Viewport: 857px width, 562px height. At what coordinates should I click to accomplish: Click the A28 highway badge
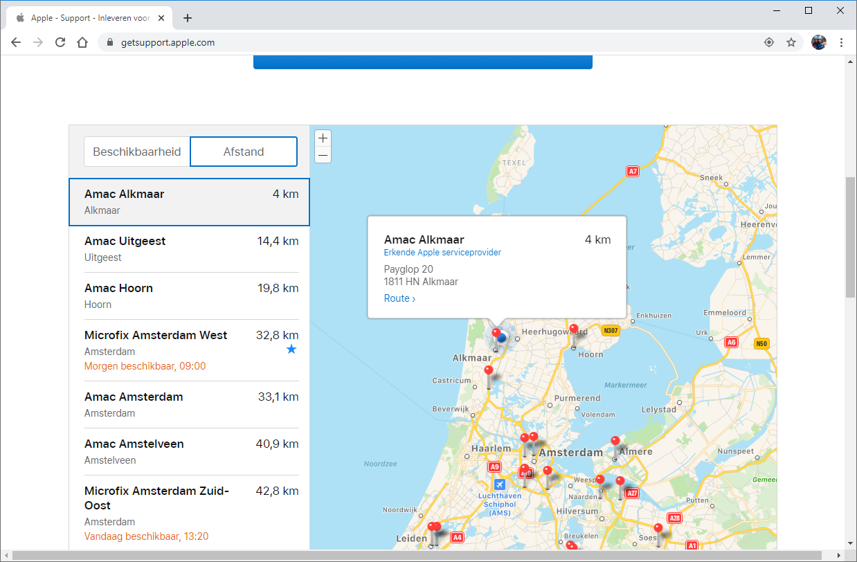point(674,518)
